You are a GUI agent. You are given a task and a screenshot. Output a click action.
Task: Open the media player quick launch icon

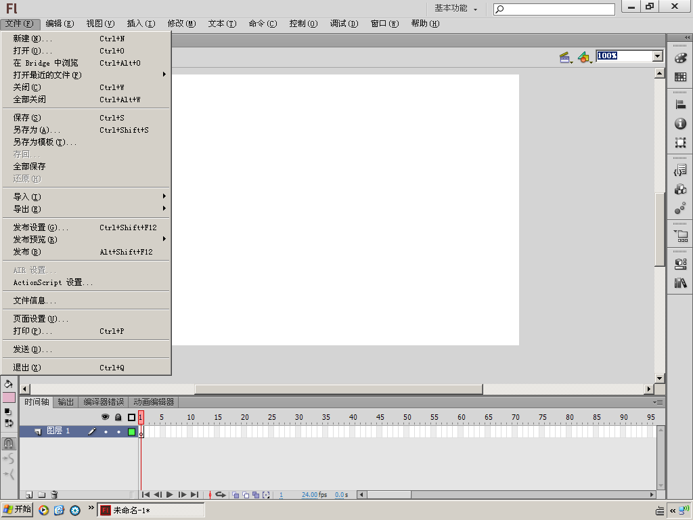[x=43, y=511]
